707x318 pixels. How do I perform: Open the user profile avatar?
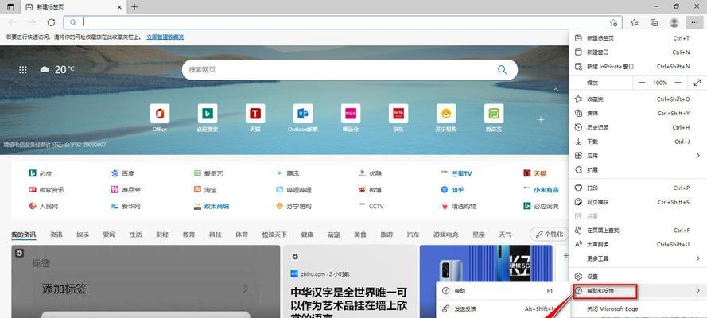pos(674,22)
